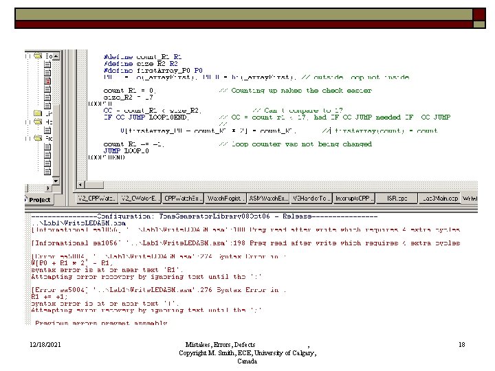Image resolution: width=495 pixels, height=371 pixels.
Task: Select first file icon under top folder
Action: pos(47,65)
